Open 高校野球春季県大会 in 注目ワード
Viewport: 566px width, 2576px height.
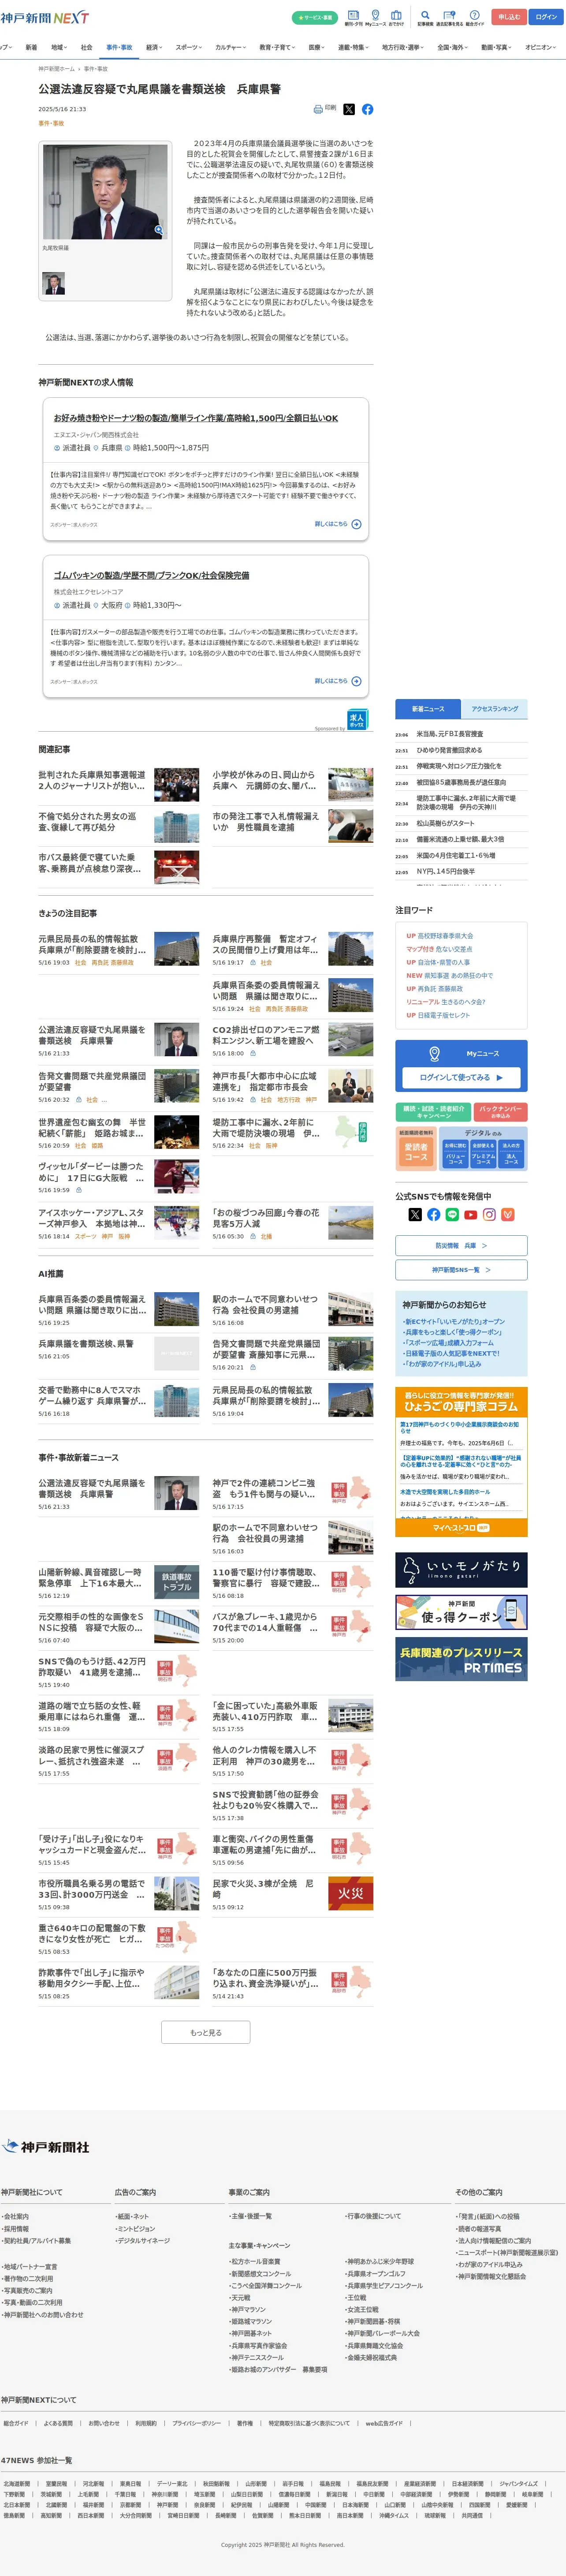[445, 936]
